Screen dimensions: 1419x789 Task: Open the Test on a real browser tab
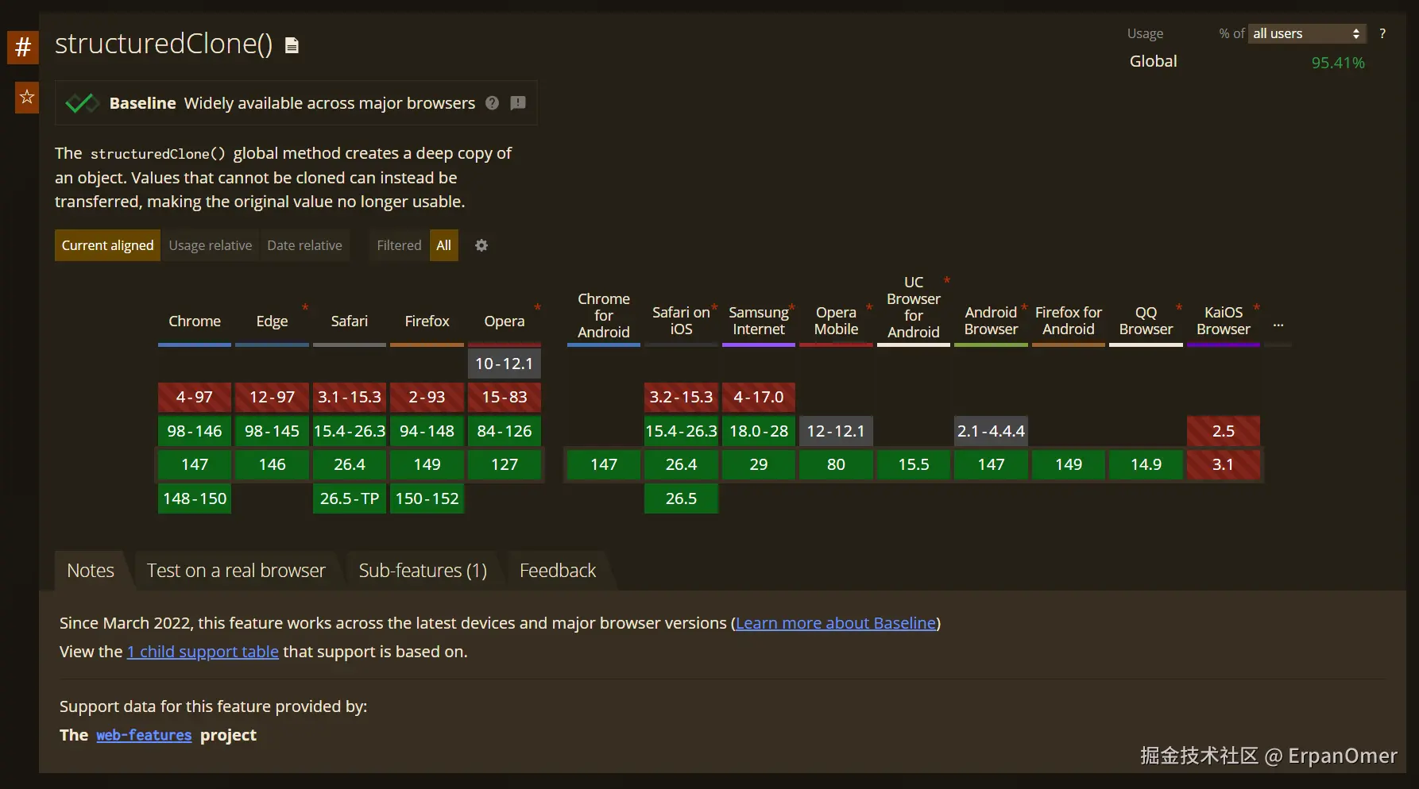[236, 571]
